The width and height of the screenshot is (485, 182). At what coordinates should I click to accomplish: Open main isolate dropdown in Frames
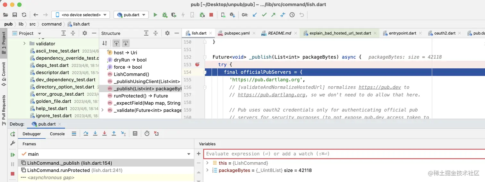189,154
